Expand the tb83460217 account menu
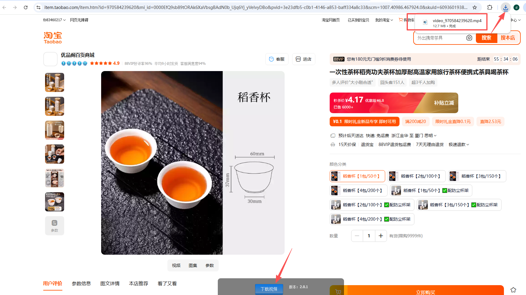The image size is (526, 295). [x=54, y=20]
